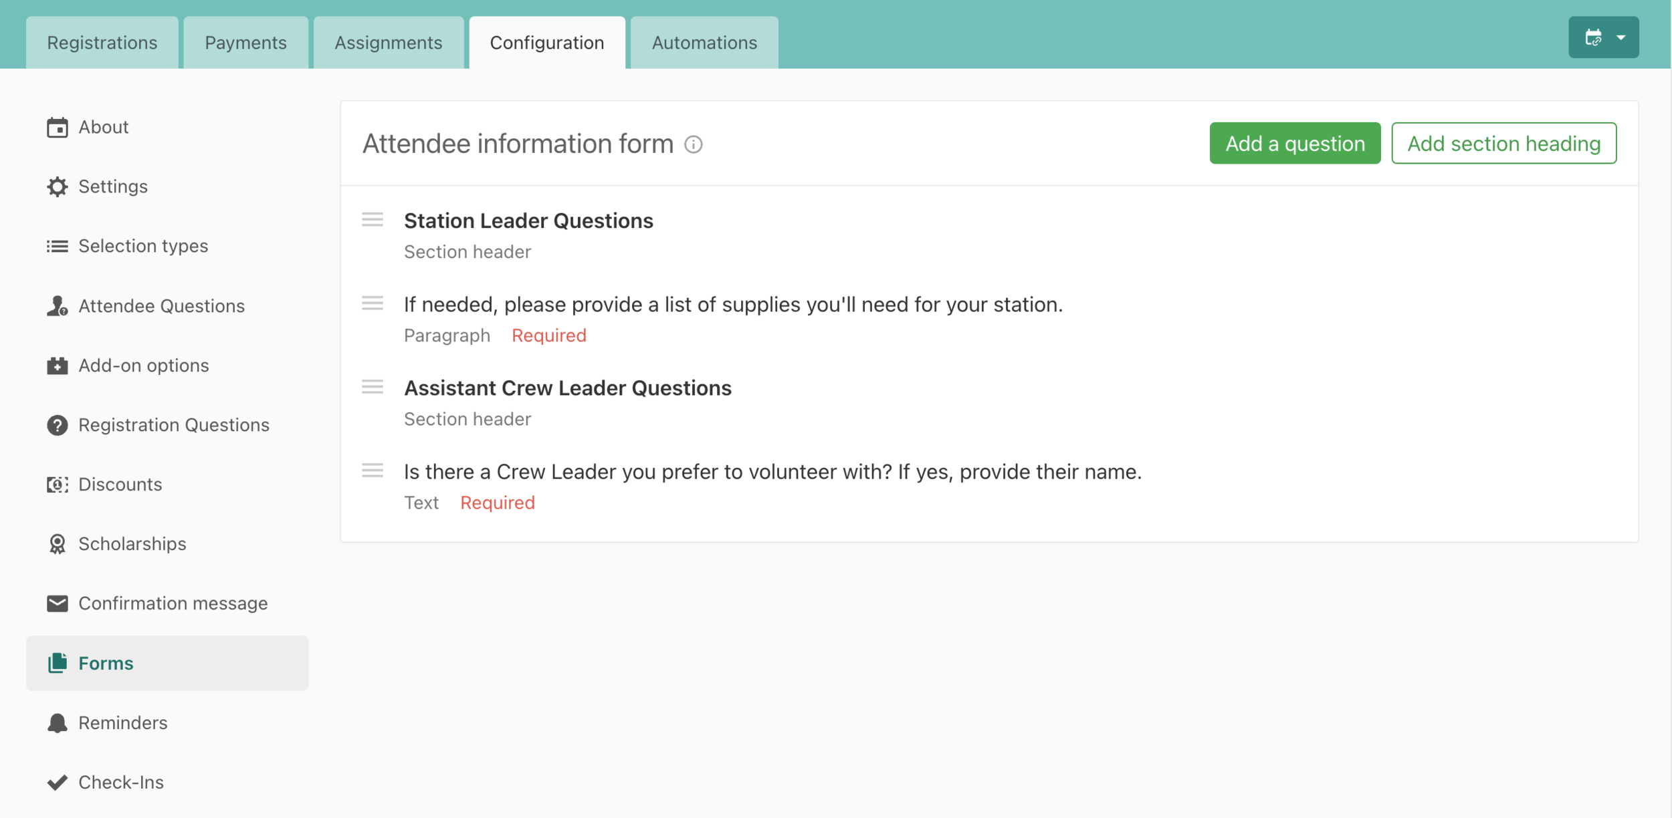Screen dimensions: 1672x818
Task: Click the Reminders bell icon
Action: pos(58,722)
